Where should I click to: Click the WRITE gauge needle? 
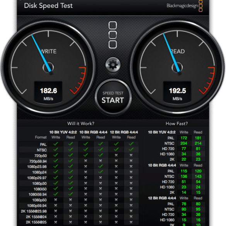click(x=41, y=53)
